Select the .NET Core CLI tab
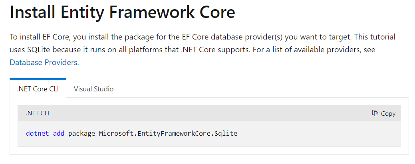 click(x=38, y=89)
